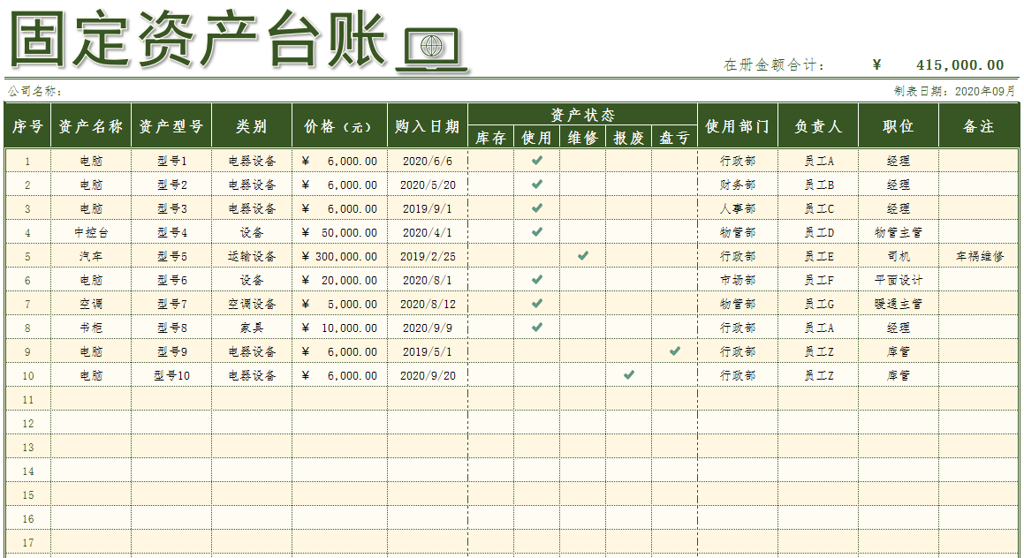1024x558 pixels.
Task: Select the row number 17 cell
Action: 27,542
